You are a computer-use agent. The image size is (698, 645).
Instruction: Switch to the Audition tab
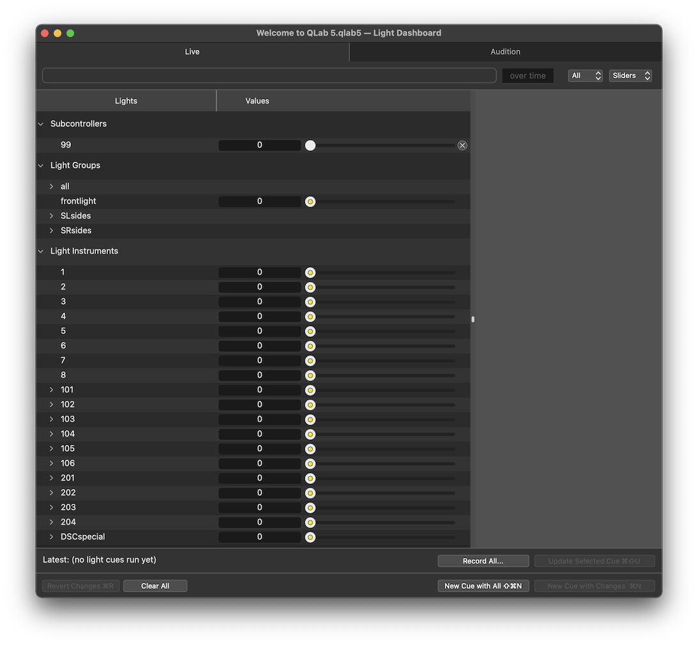click(505, 52)
